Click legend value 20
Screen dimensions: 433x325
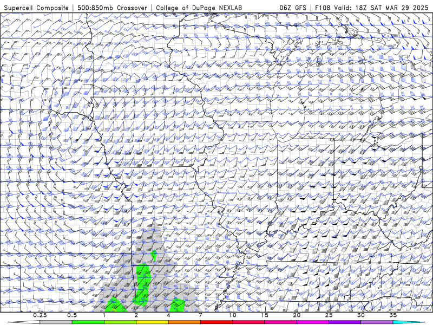[297, 315]
